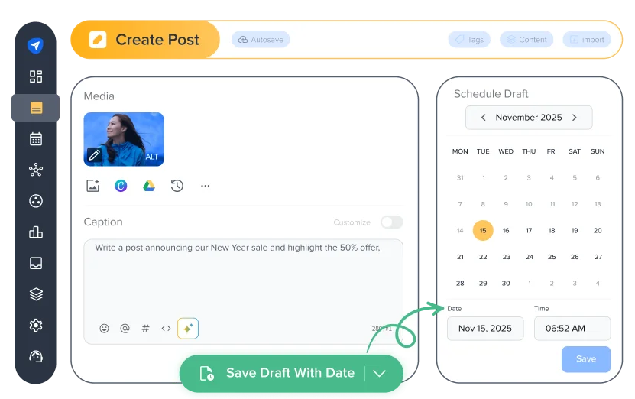
Task: Open the Content tab in top bar
Action: coord(527,40)
